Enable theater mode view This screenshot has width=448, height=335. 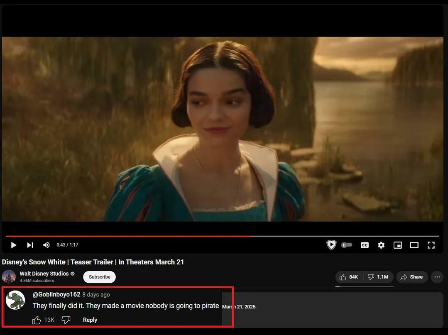pos(414,245)
